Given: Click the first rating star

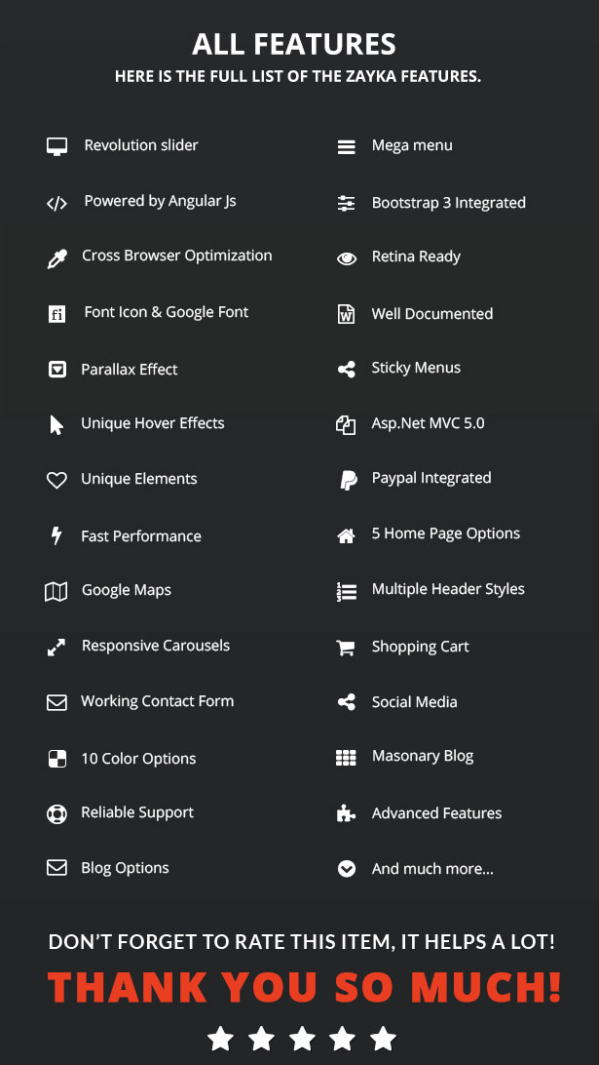Looking at the screenshot, I should click(x=220, y=1038).
